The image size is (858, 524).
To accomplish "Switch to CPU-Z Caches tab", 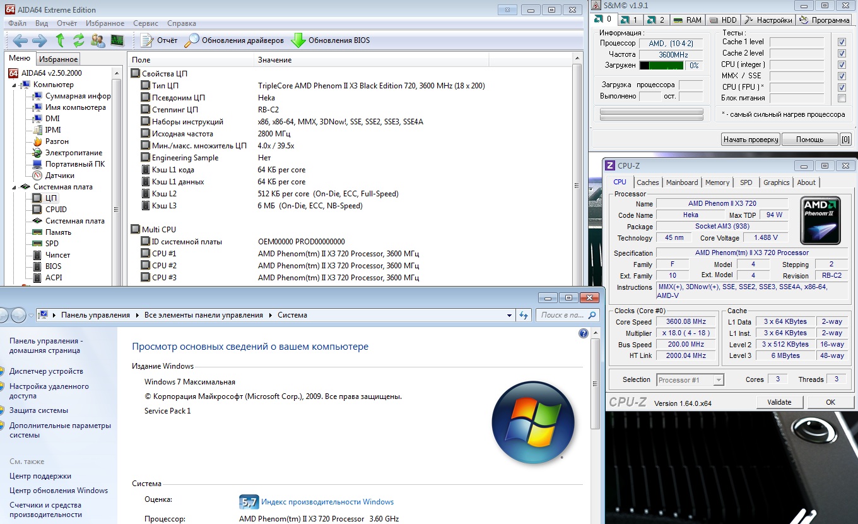I will pyautogui.click(x=647, y=182).
